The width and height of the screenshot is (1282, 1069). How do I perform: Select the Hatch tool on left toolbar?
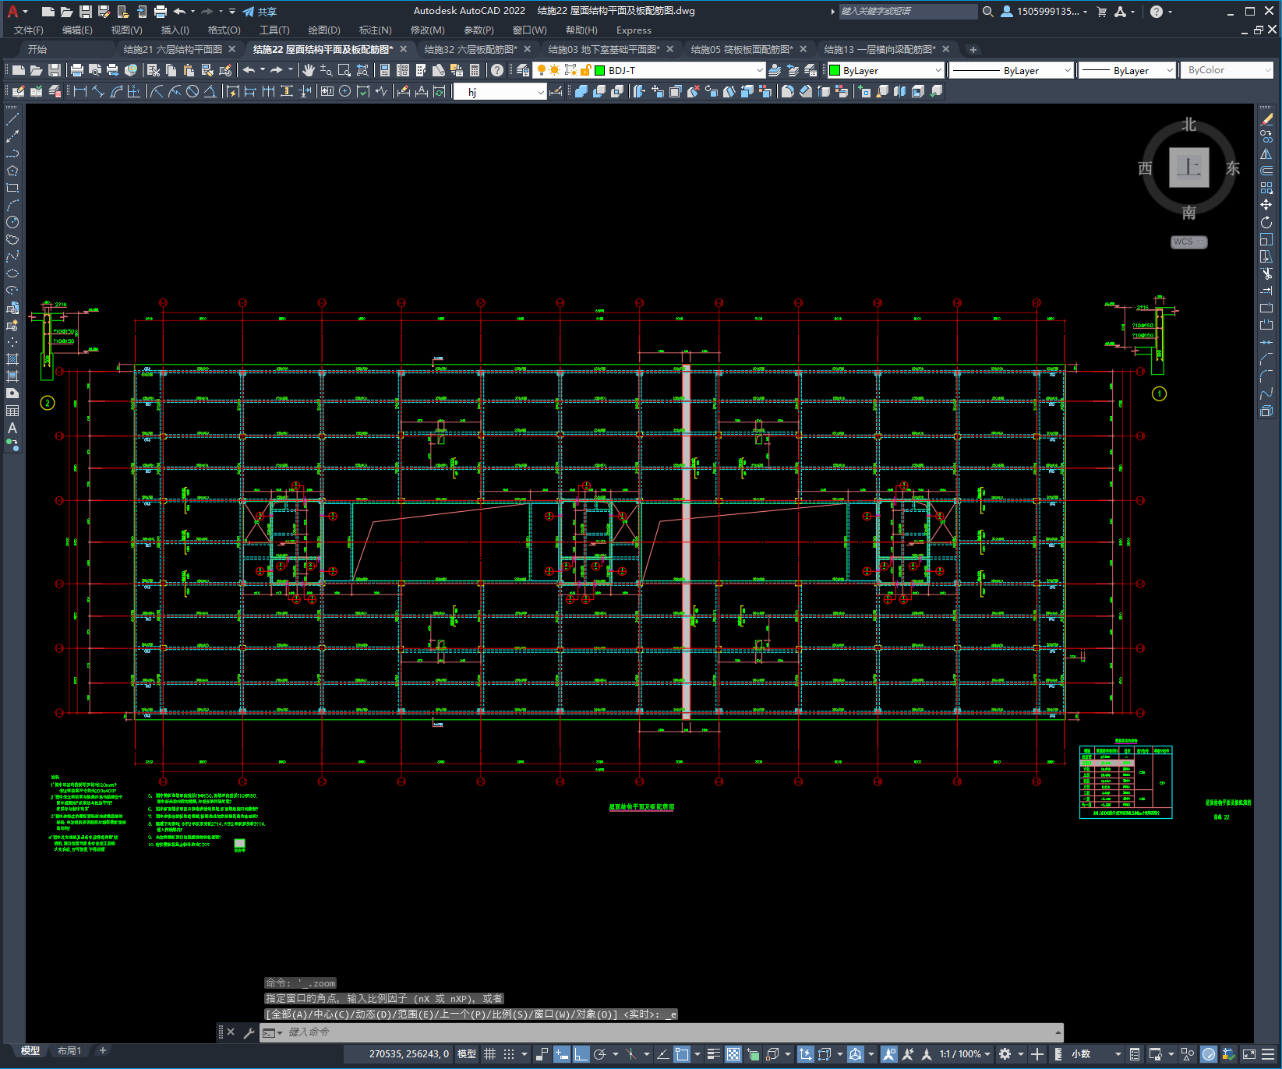(12, 359)
